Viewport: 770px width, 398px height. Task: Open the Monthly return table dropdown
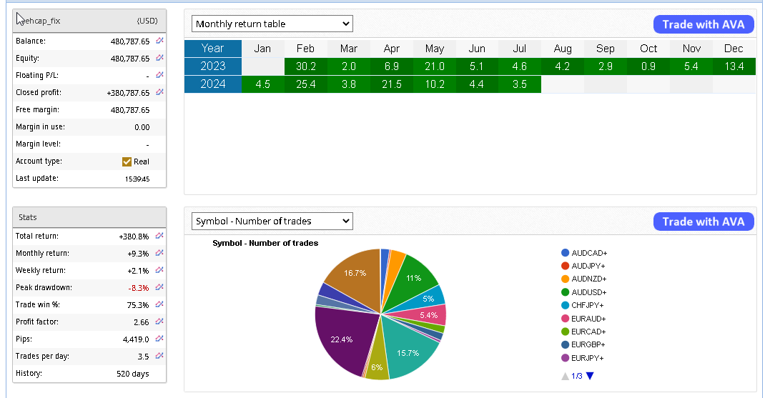[x=272, y=24]
